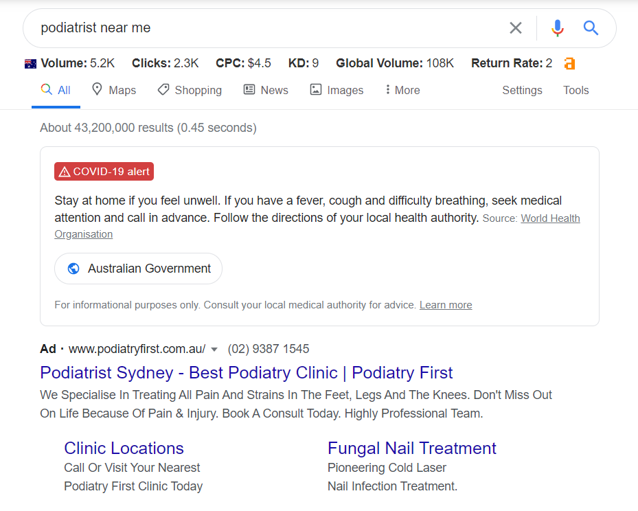Click the red COVID-19 alert badge
This screenshot has width=638, height=511.
[x=104, y=172]
